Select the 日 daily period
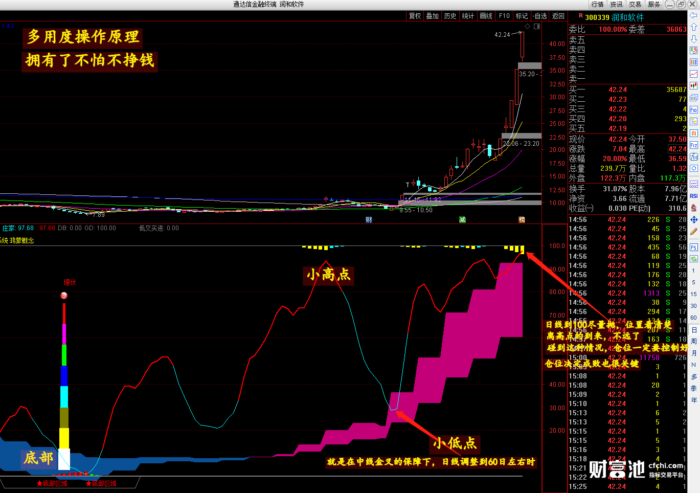This screenshot has width=700, height=493. (694, 330)
